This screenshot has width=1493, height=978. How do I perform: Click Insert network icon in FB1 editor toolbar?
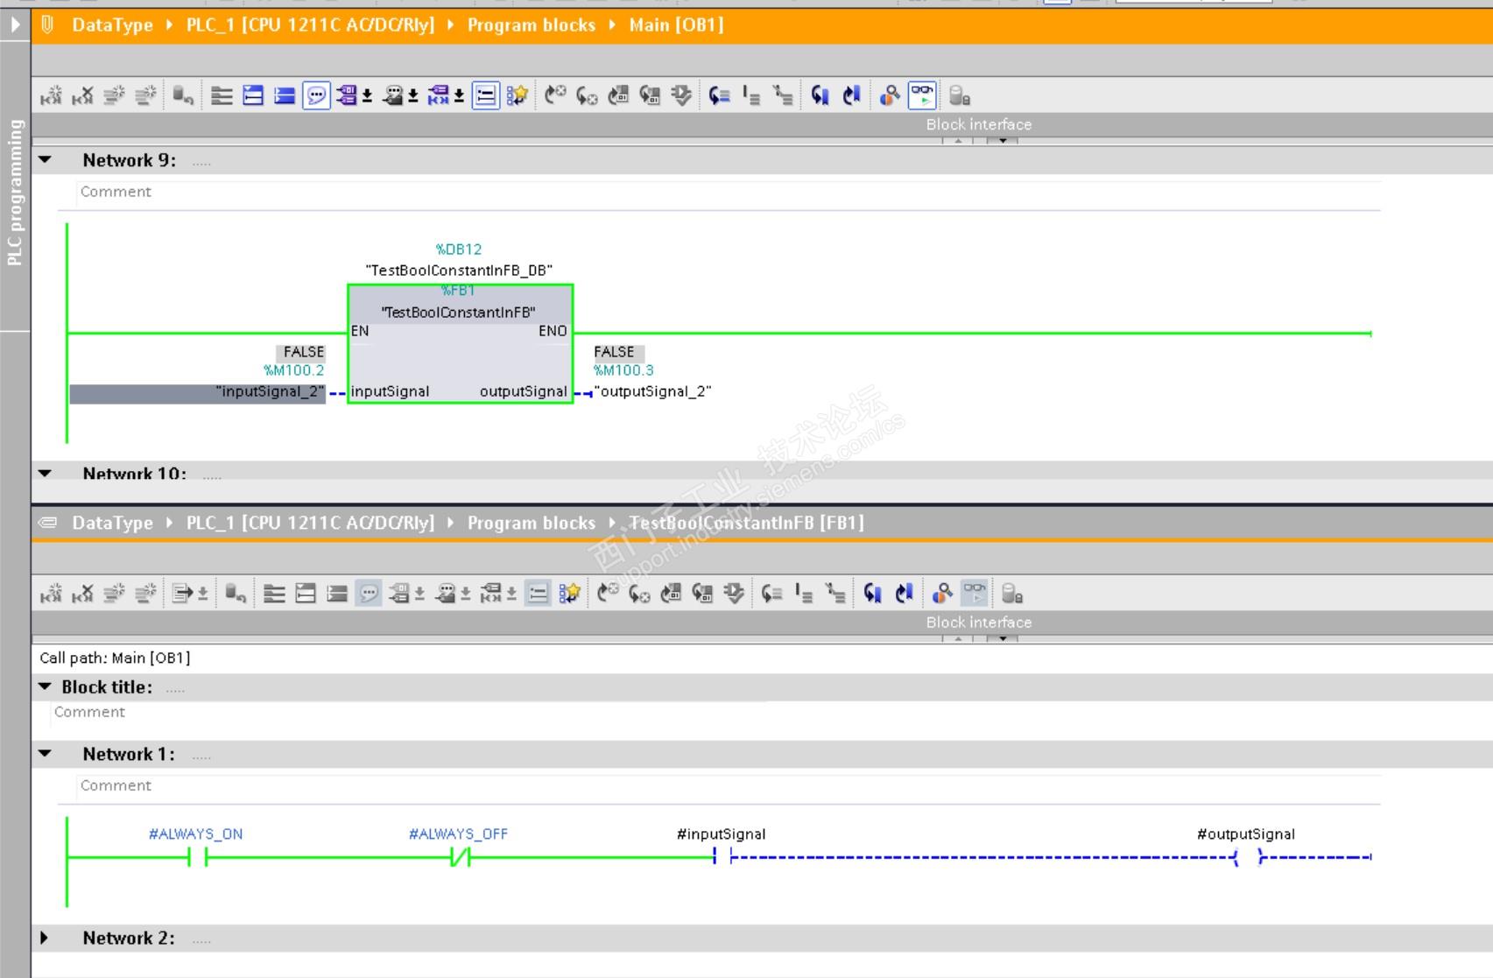51,595
